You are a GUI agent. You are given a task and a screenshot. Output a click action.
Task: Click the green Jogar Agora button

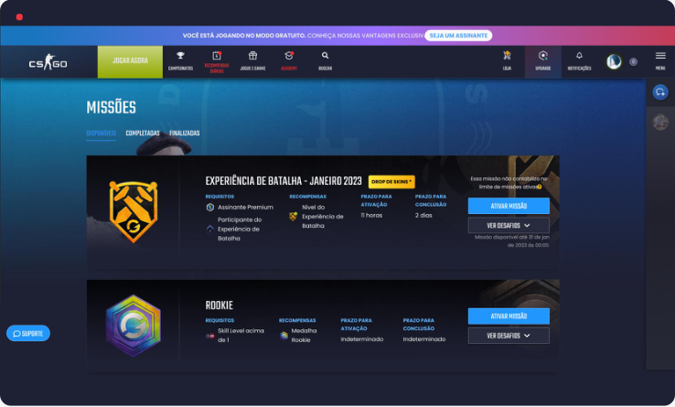click(130, 61)
